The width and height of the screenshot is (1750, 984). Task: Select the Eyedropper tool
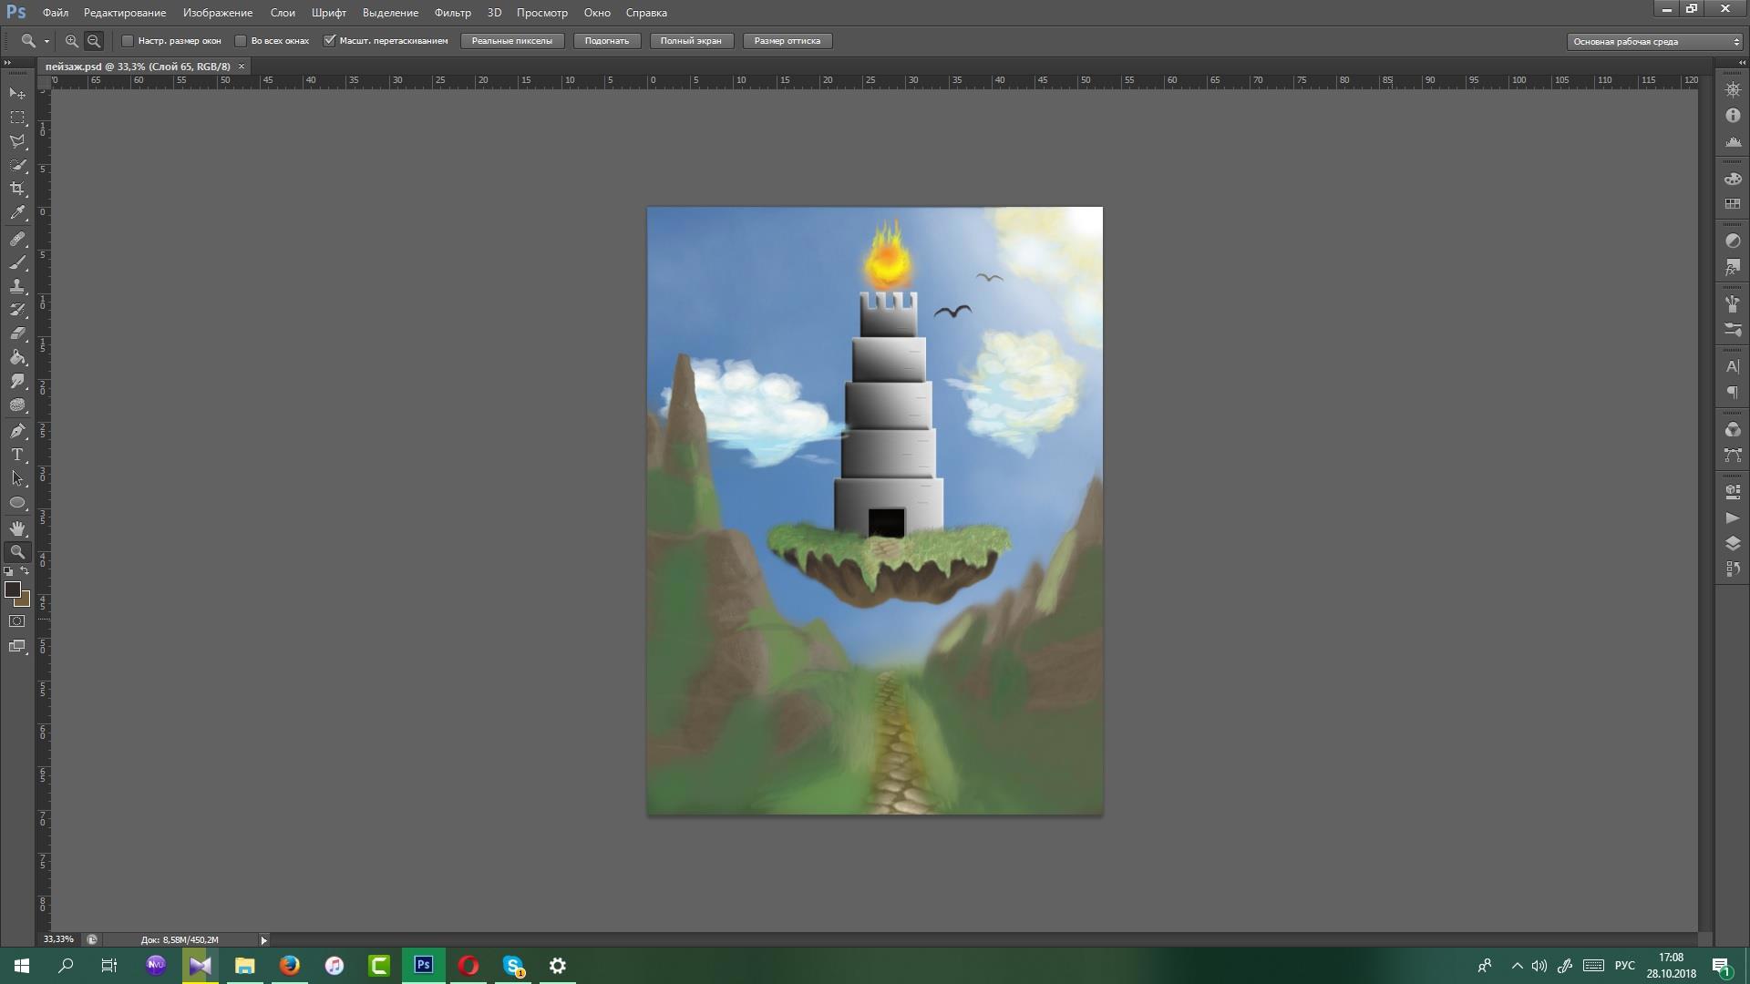click(17, 213)
